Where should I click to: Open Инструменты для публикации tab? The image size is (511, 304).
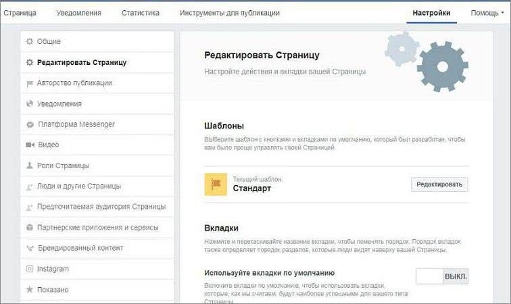(229, 13)
